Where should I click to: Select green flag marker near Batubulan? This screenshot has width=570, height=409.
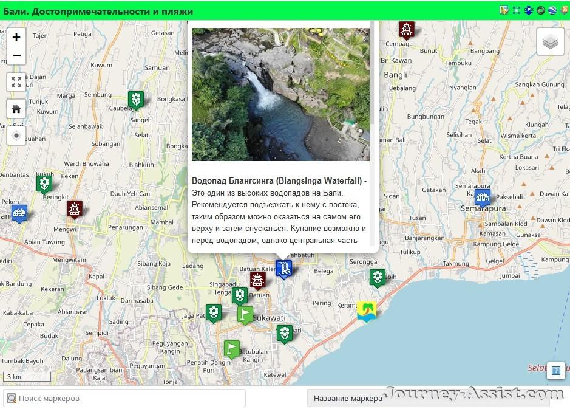pyautogui.click(x=231, y=349)
